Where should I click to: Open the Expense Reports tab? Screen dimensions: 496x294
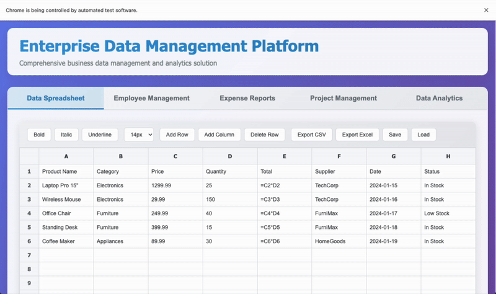[x=247, y=98]
